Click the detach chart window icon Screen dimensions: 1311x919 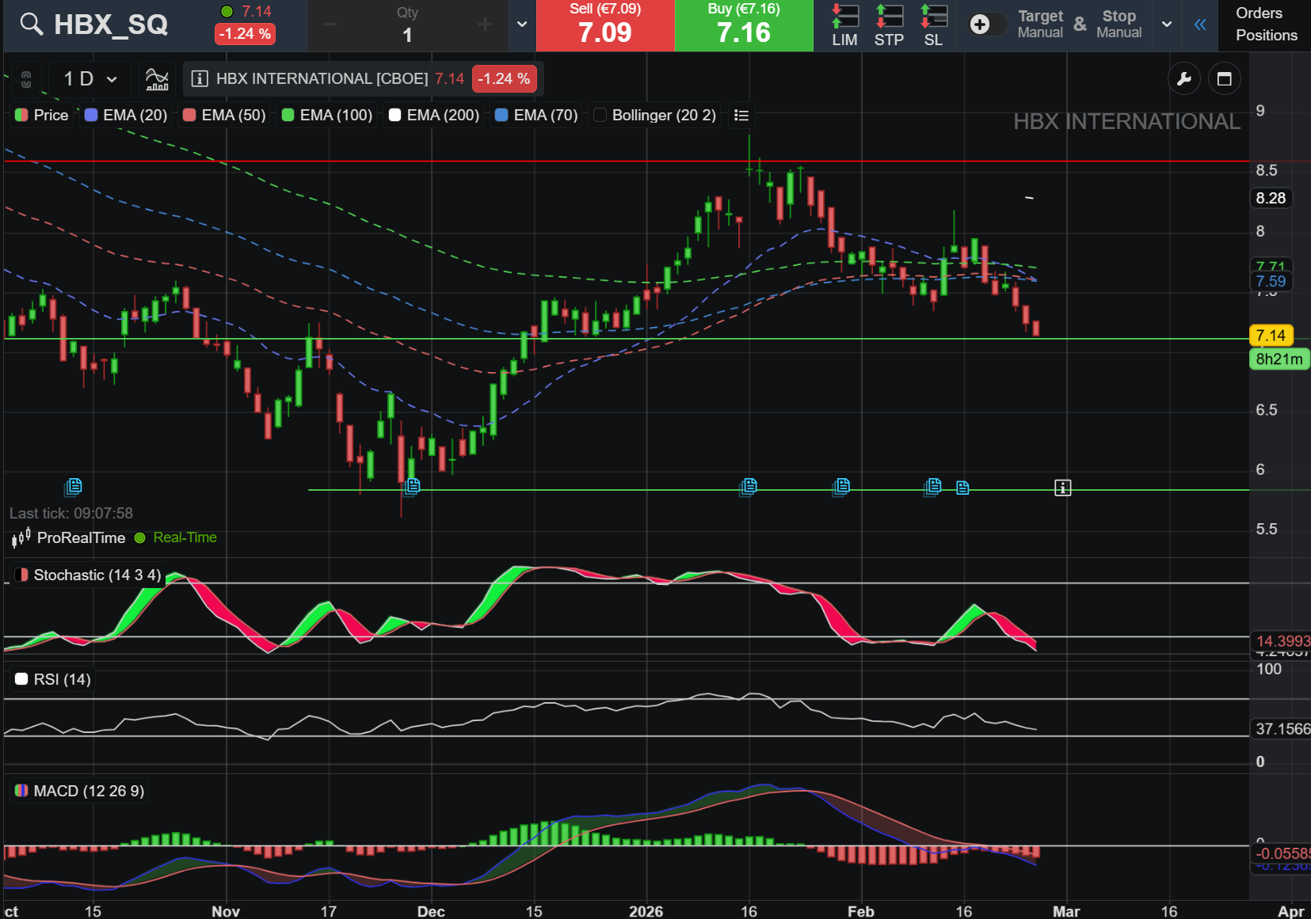click(x=1224, y=78)
